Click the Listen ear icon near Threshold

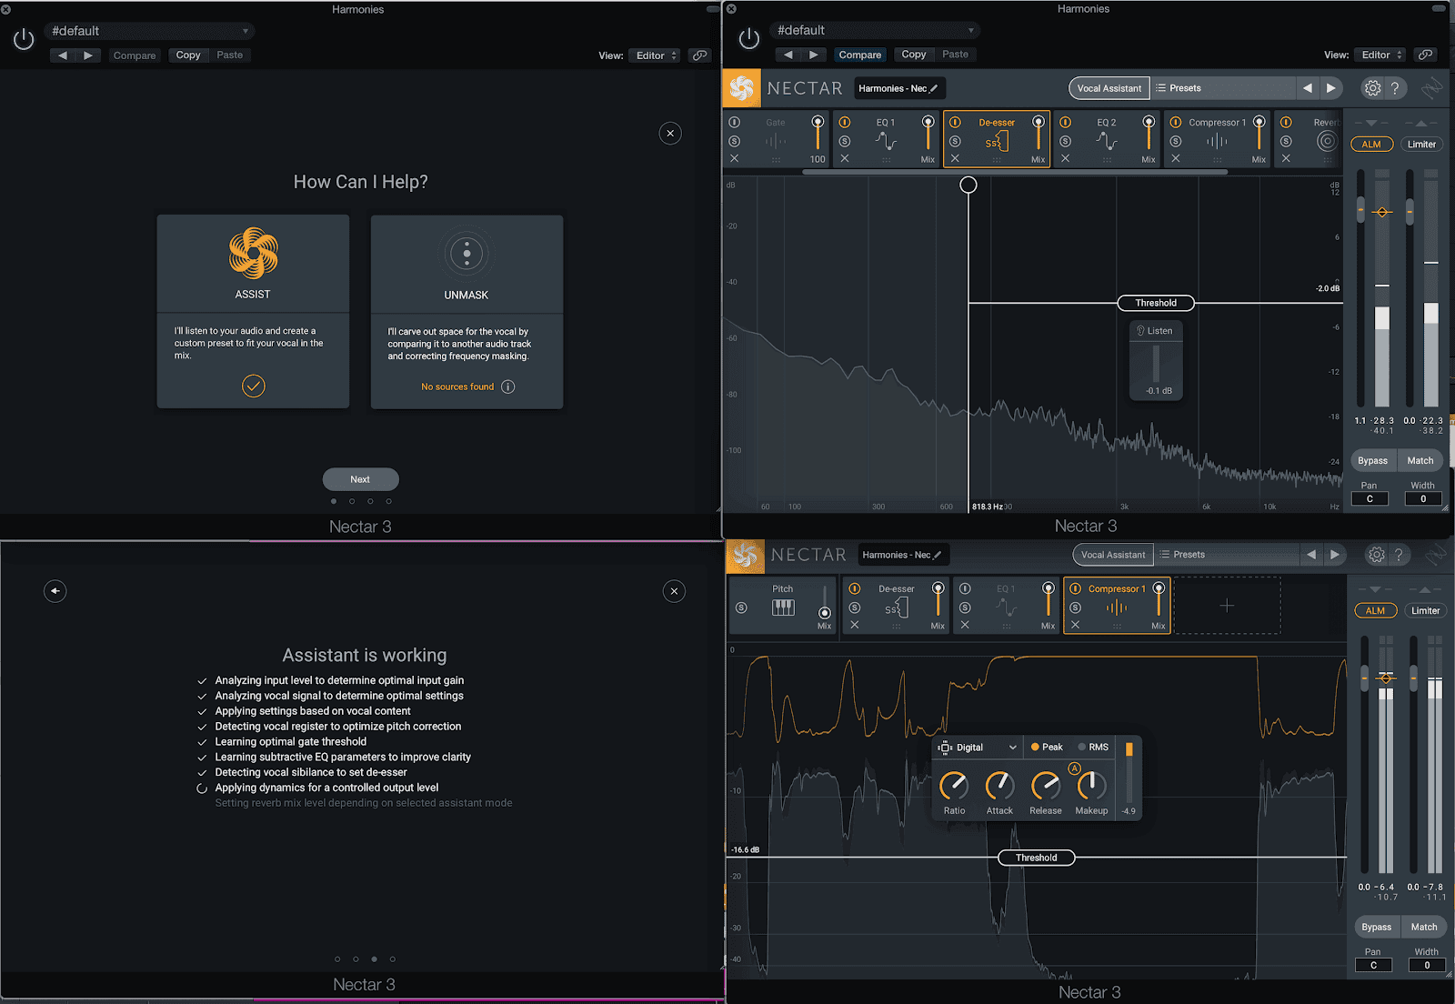pyautogui.click(x=1140, y=331)
